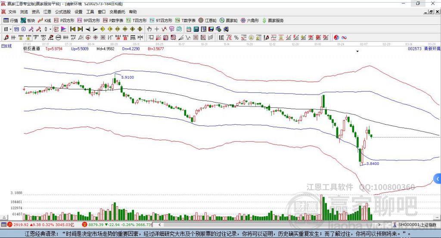Open the 交易委托 menu
This screenshot has width=441, height=238.
coord(117,12)
